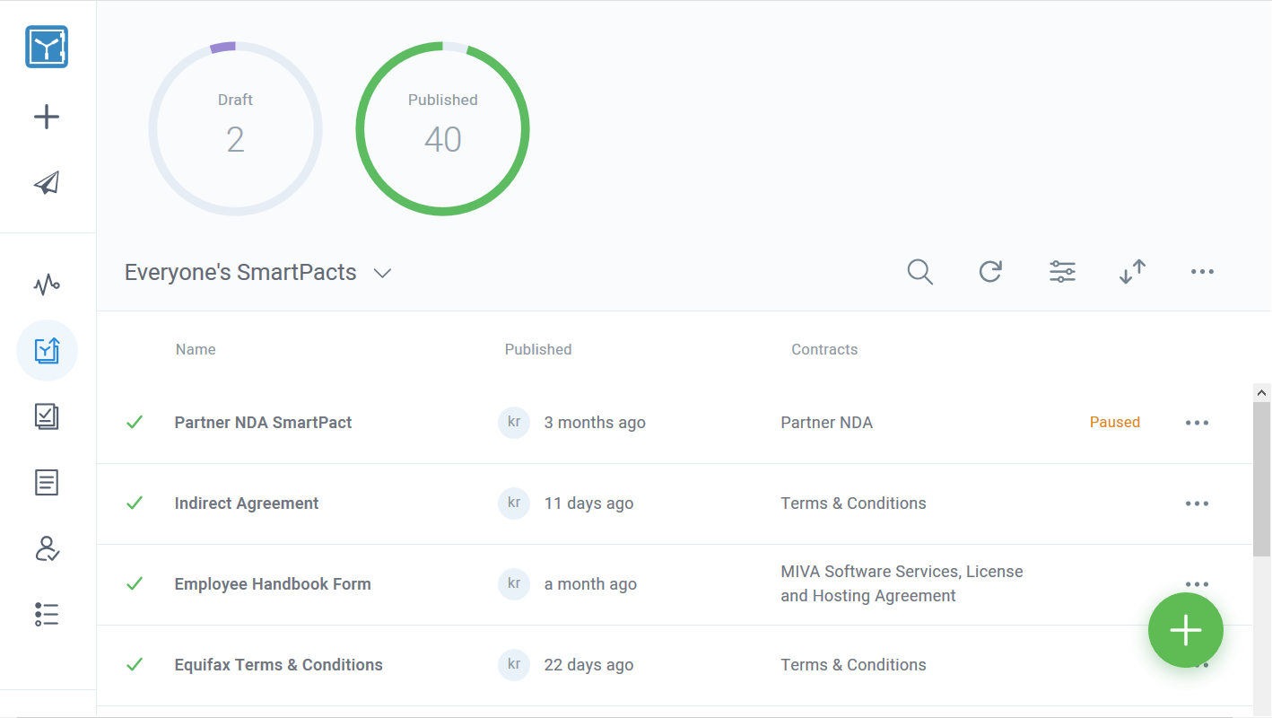
Task: Click checkmark beside Indirect Agreement
Action: tap(135, 503)
